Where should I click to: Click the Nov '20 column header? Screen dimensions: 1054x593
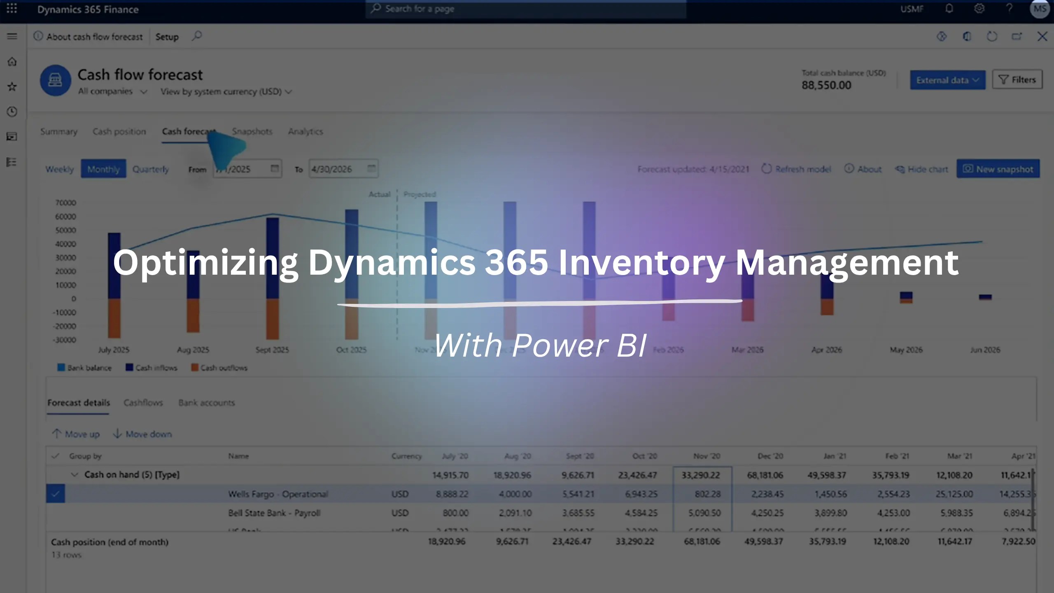[x=707, y=456]
